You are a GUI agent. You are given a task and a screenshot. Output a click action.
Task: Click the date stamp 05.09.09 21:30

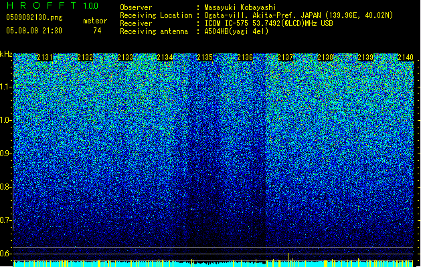coord(34,31)
